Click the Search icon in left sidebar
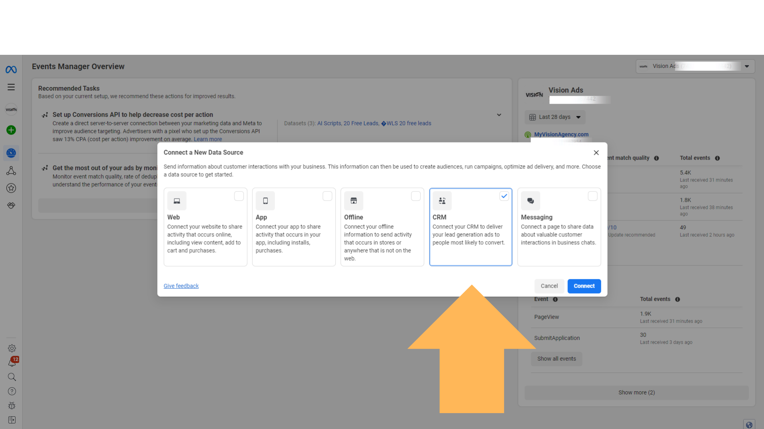 (12, 377)
